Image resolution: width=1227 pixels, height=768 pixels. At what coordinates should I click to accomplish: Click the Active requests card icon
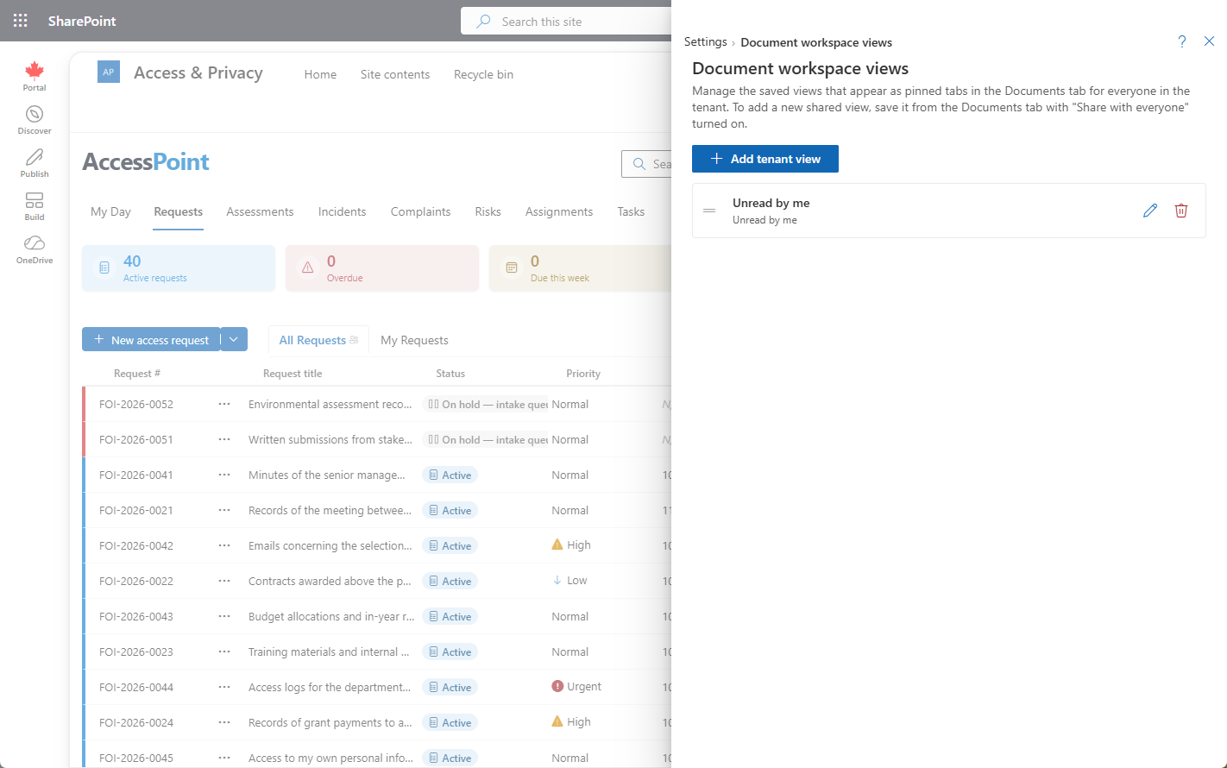(104, 268)
